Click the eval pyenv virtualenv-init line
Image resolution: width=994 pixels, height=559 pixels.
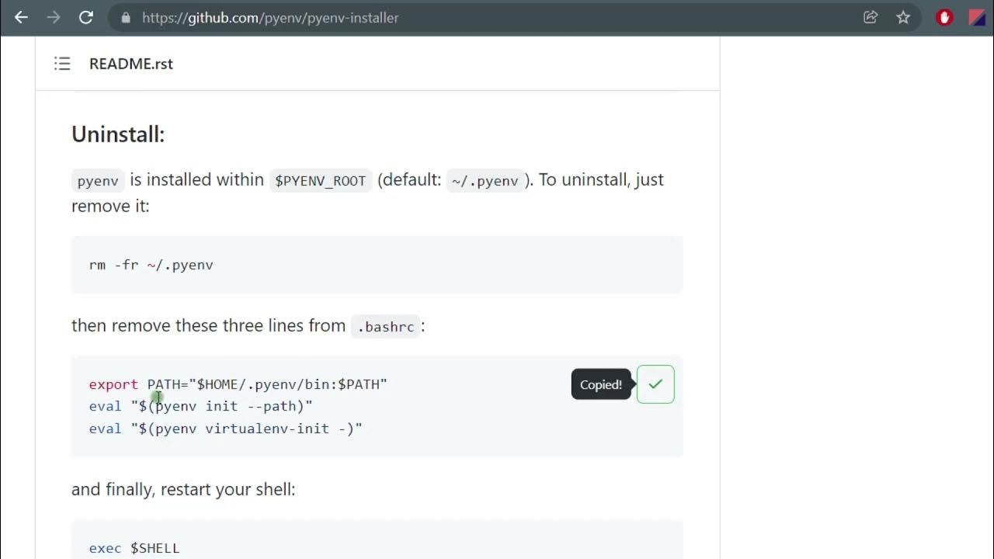point(226,429)
